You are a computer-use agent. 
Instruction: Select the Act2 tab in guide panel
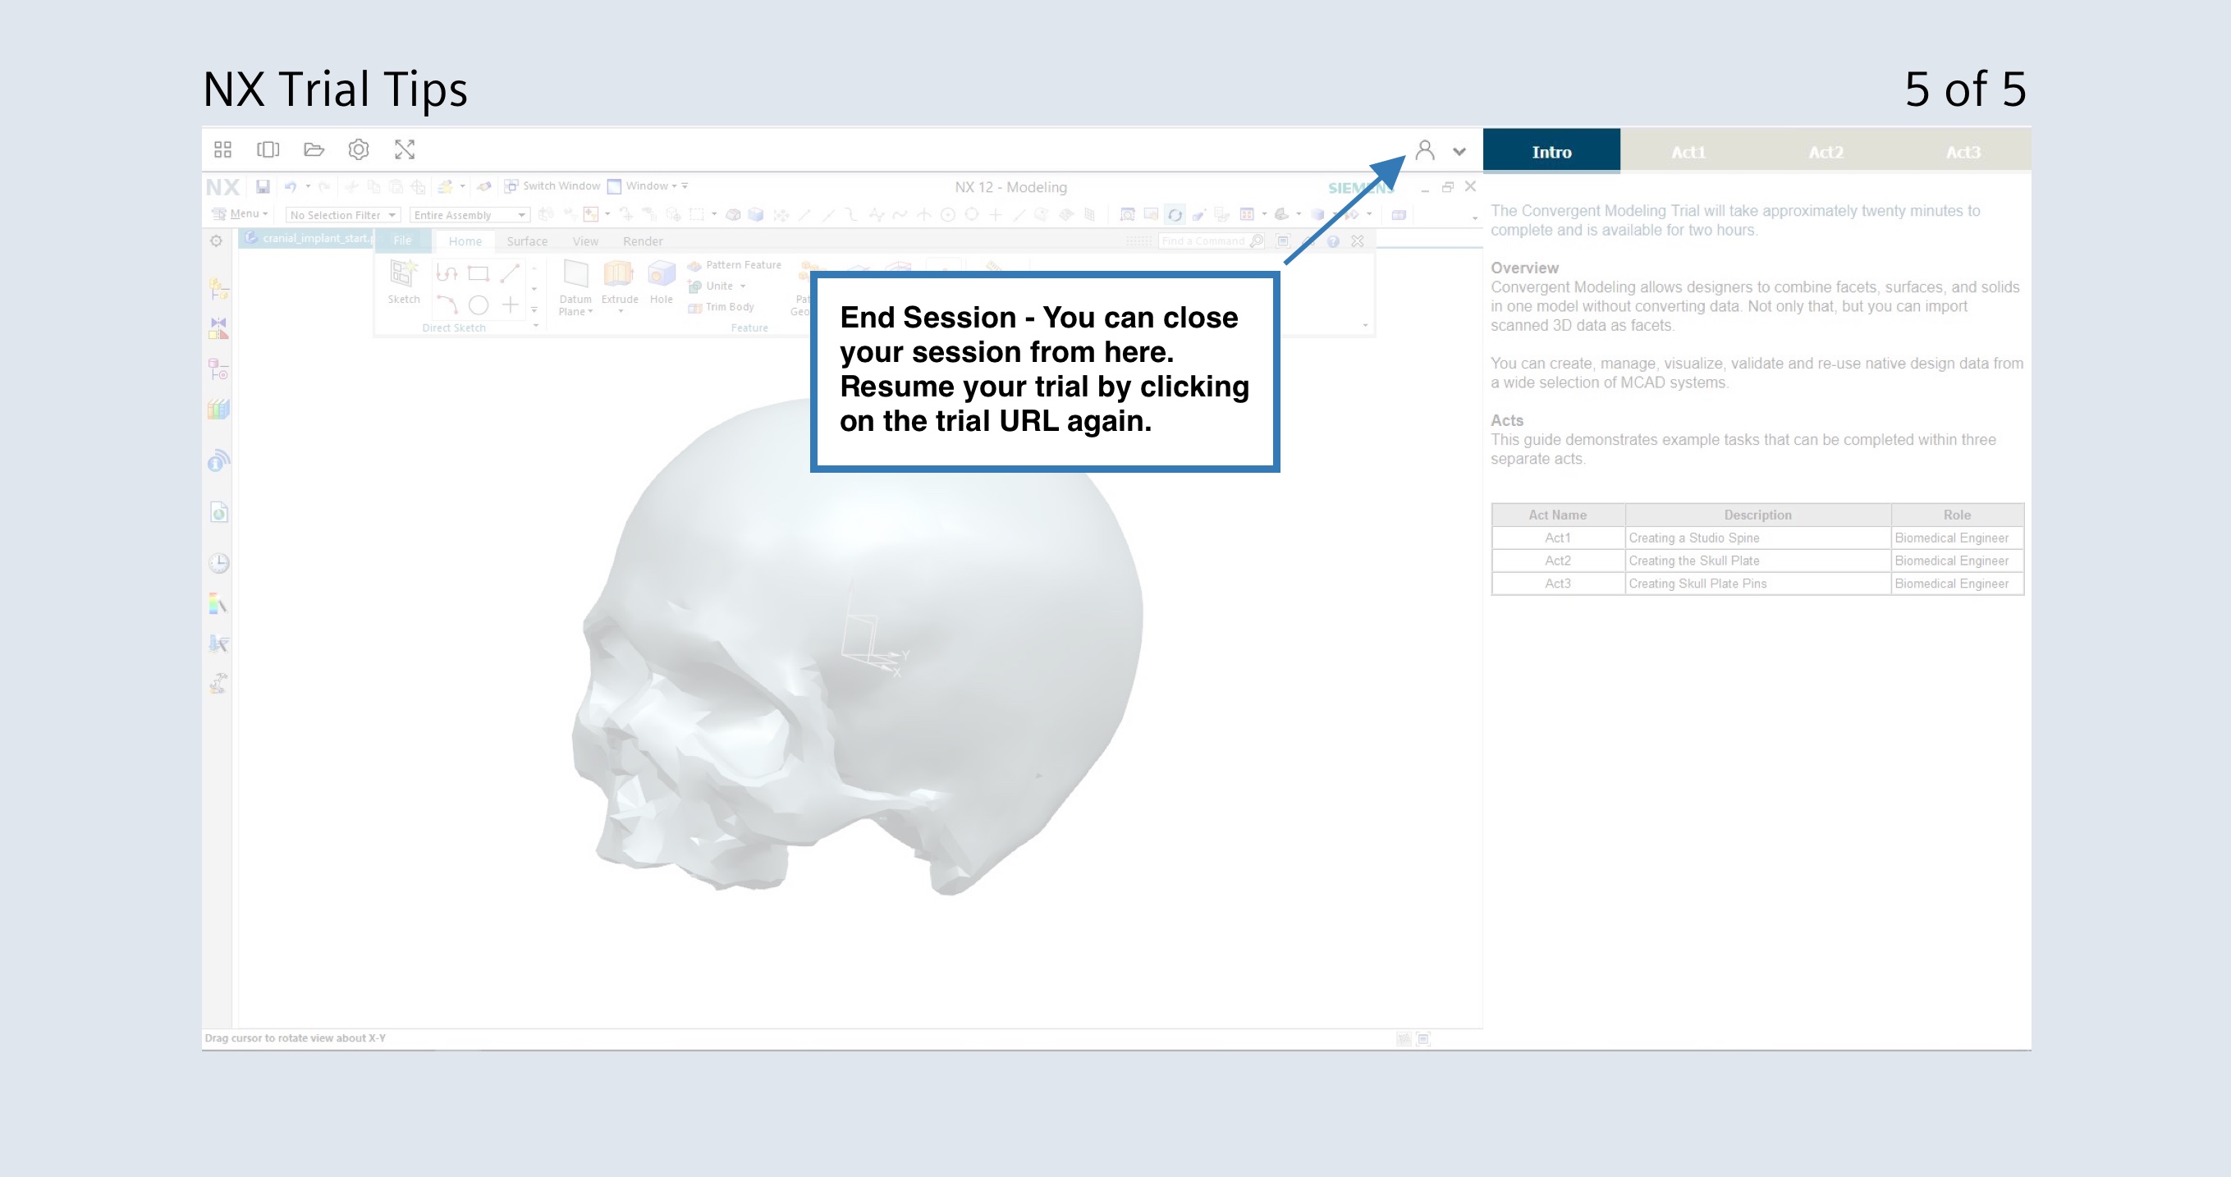click(1825, 152)
